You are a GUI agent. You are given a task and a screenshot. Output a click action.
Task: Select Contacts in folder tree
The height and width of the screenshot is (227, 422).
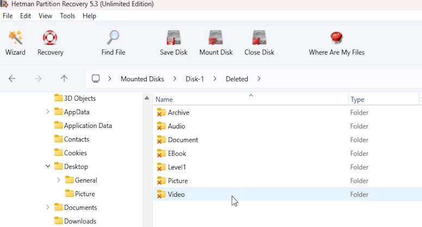click(x=77, y=139)
